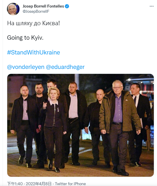Click the 下午1:40 time in the timestamp
The image size is (157, 186).
click(x=15, y=184)
